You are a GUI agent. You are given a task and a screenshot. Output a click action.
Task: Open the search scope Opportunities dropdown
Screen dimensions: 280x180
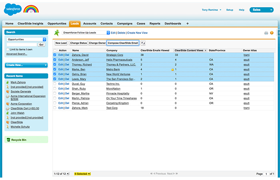tap(26, 40)
